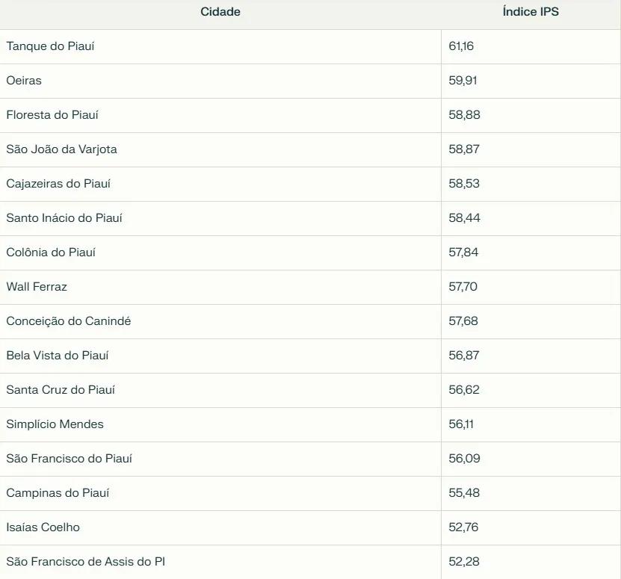
Task: Click the Índice IPS column header
Action: 530,12
